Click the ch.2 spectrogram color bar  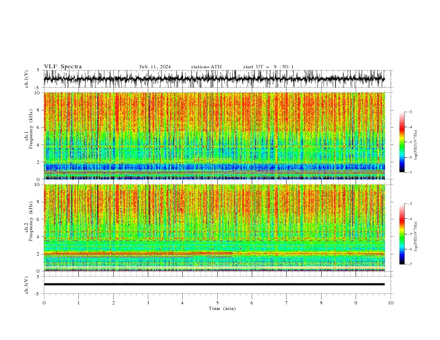tap(402, 234)
